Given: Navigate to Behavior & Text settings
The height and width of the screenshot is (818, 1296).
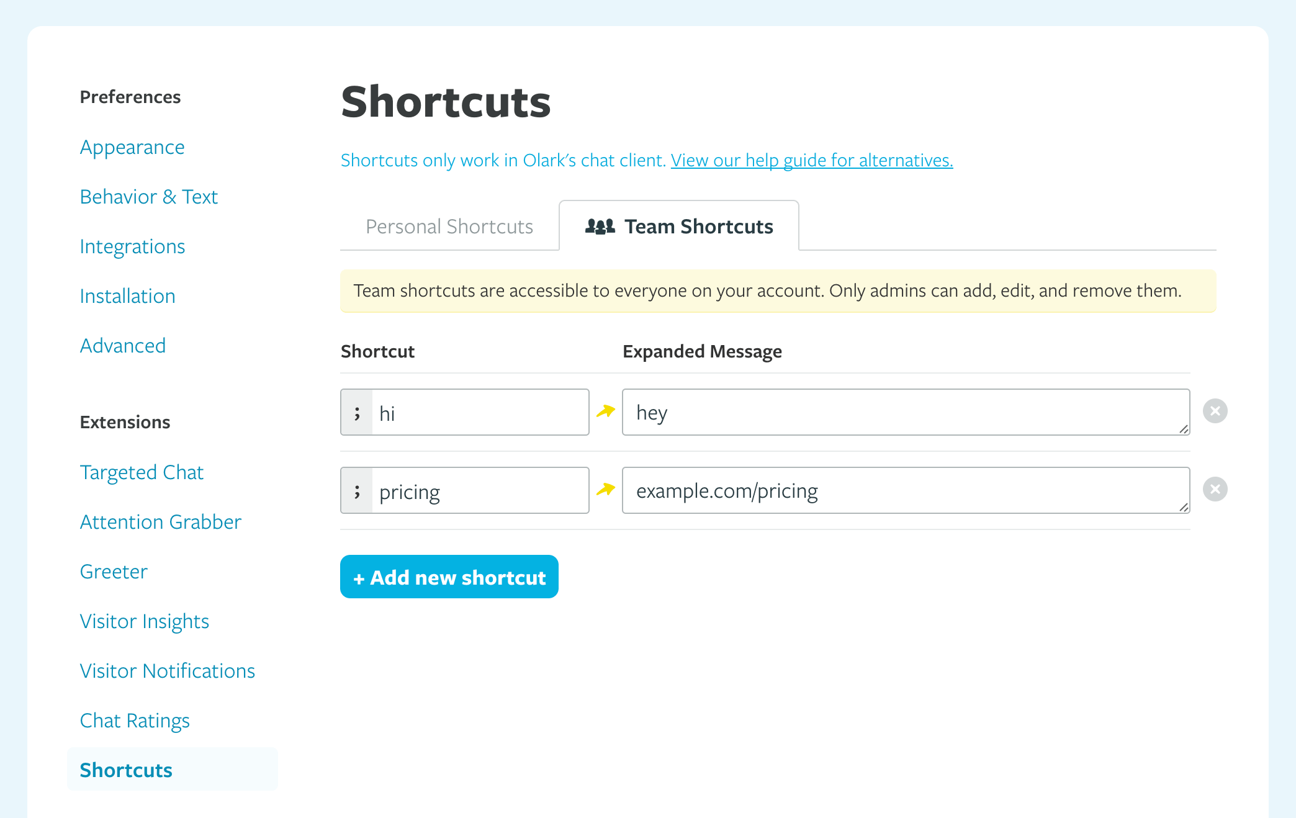Looking at the screenshot, I should pos(148,197).
